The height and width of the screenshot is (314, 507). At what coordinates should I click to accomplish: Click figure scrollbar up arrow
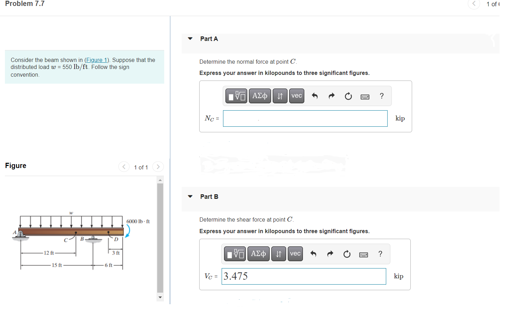[x=160, y=180]
